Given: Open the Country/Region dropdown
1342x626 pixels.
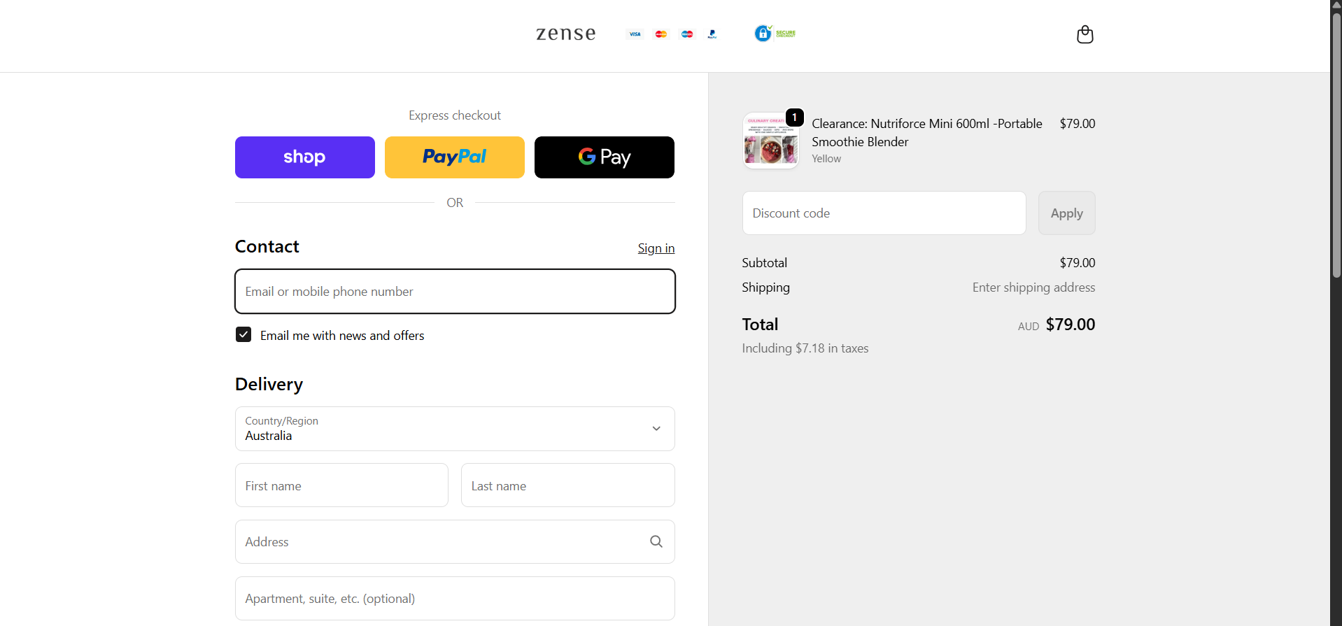Looking at the screenshot, I should 455,429.
